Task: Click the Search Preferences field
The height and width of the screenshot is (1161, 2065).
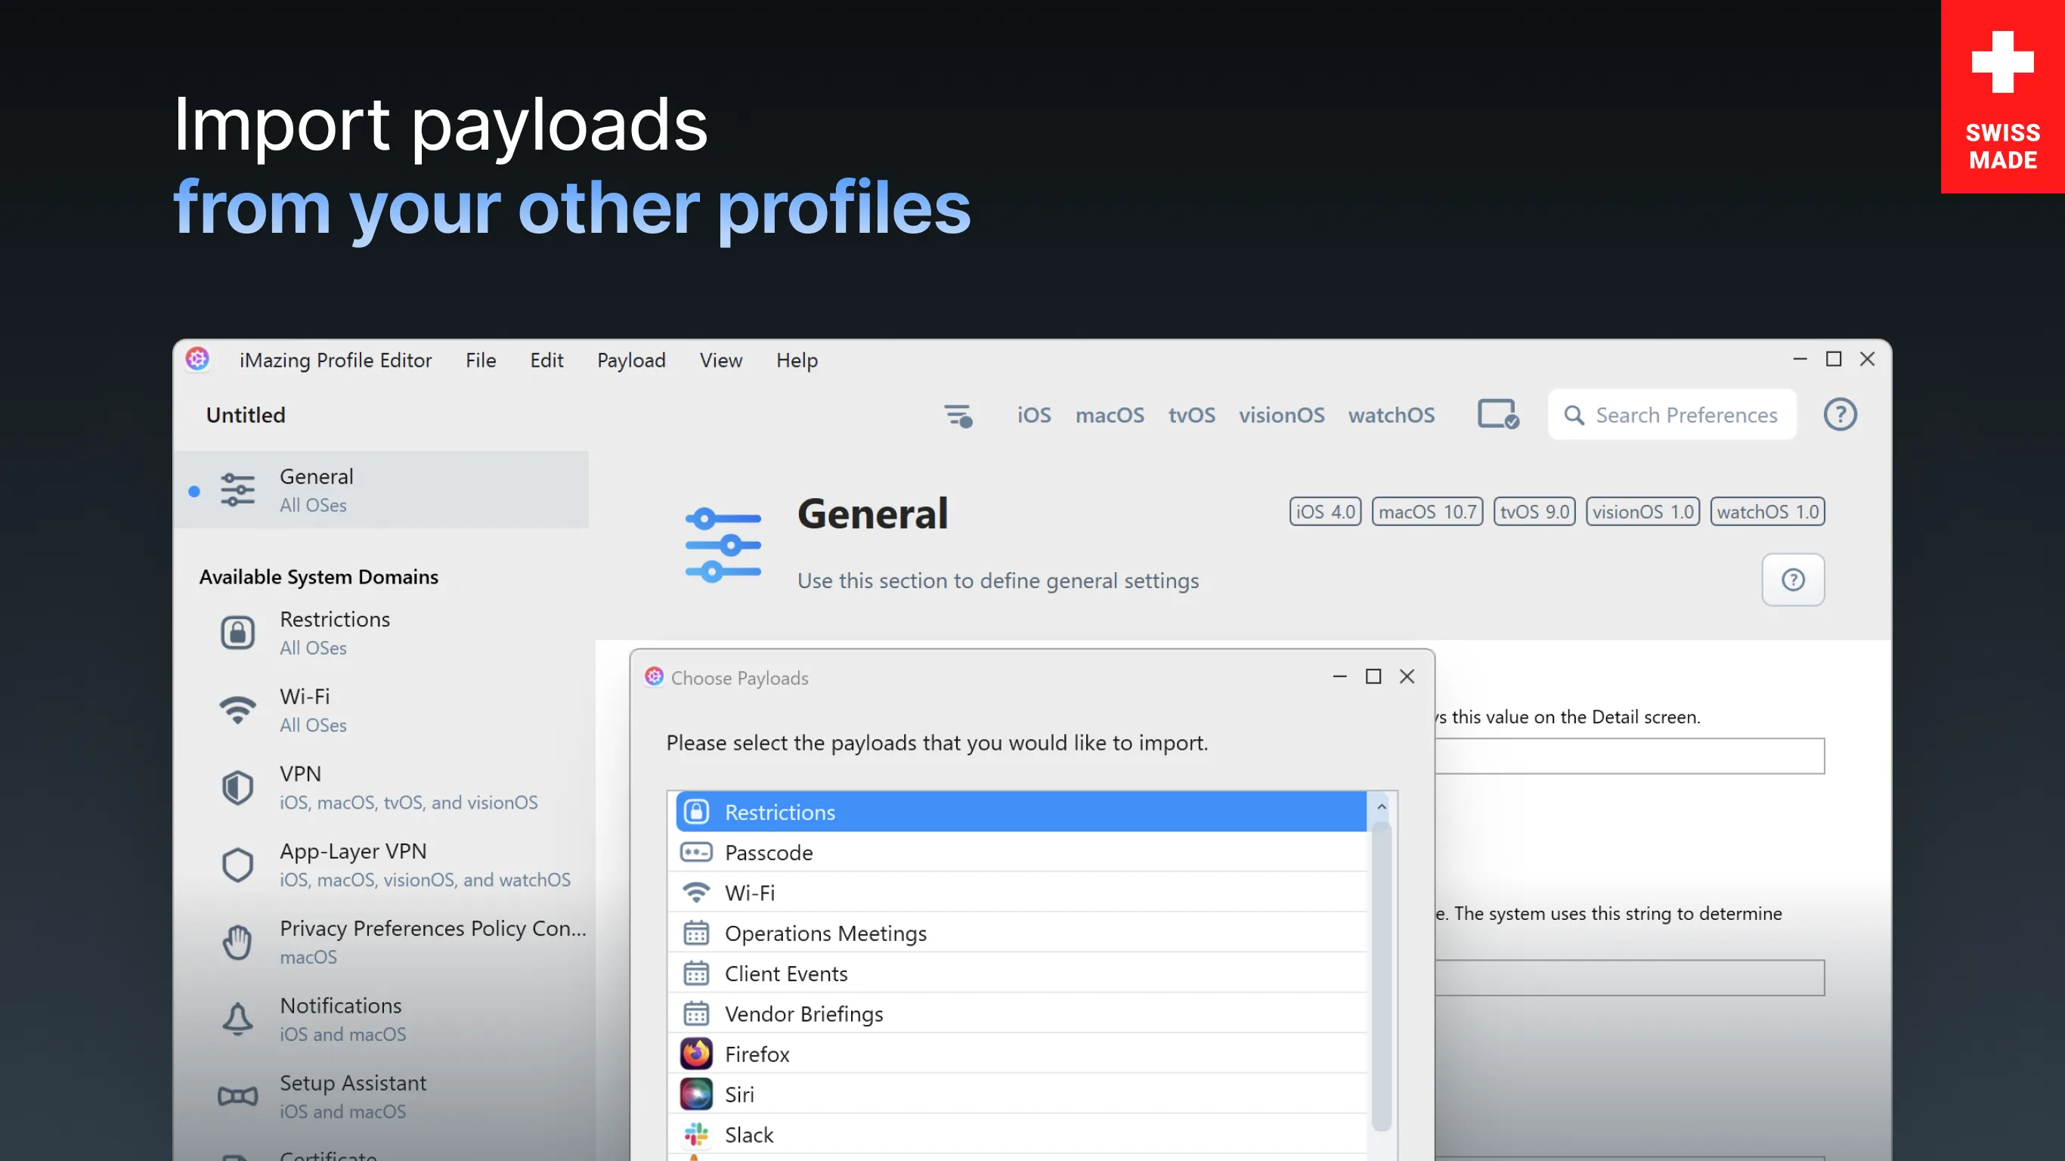Action: click(x=1672, y=414)
